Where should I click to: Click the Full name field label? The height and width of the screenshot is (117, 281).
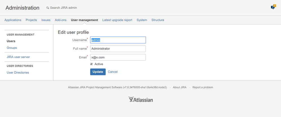click(80, 49)
